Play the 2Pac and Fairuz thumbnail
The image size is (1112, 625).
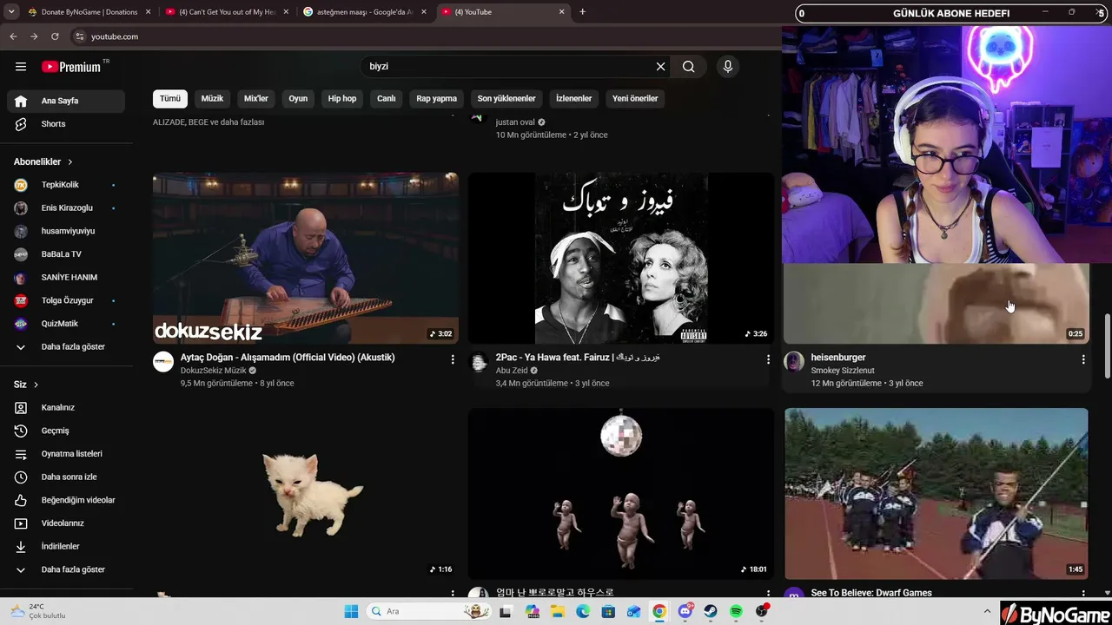[x=621, y=258]
